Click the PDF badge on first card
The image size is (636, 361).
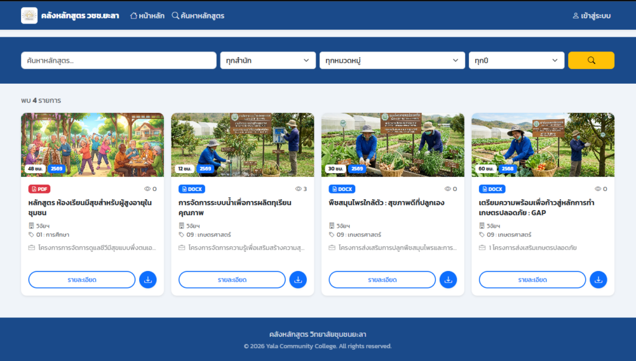point(39,189)
